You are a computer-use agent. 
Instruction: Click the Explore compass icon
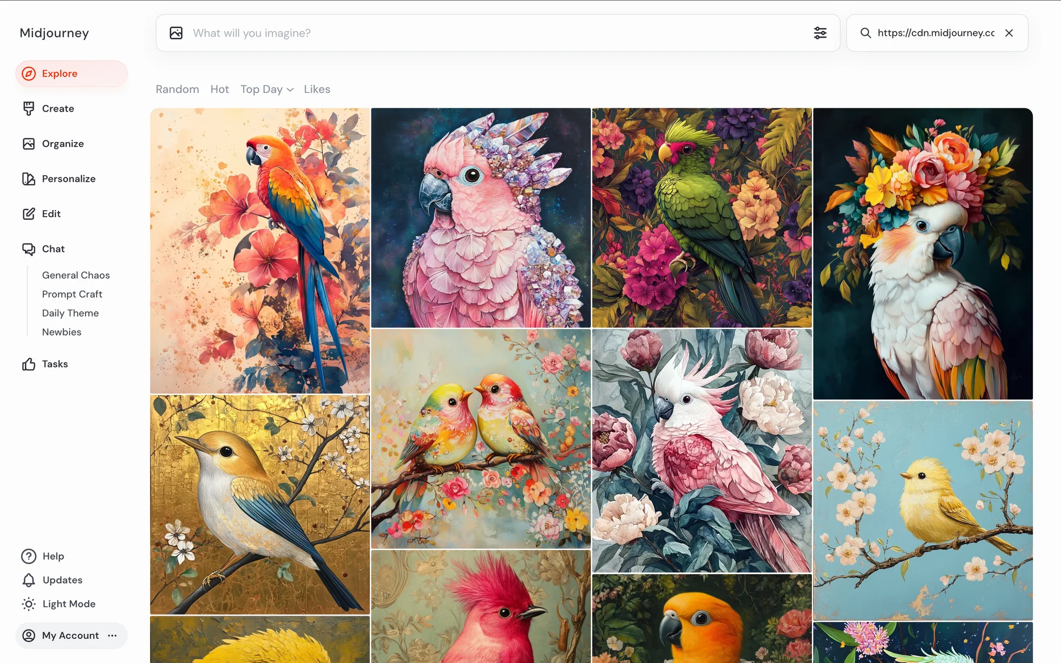[29, 73]
